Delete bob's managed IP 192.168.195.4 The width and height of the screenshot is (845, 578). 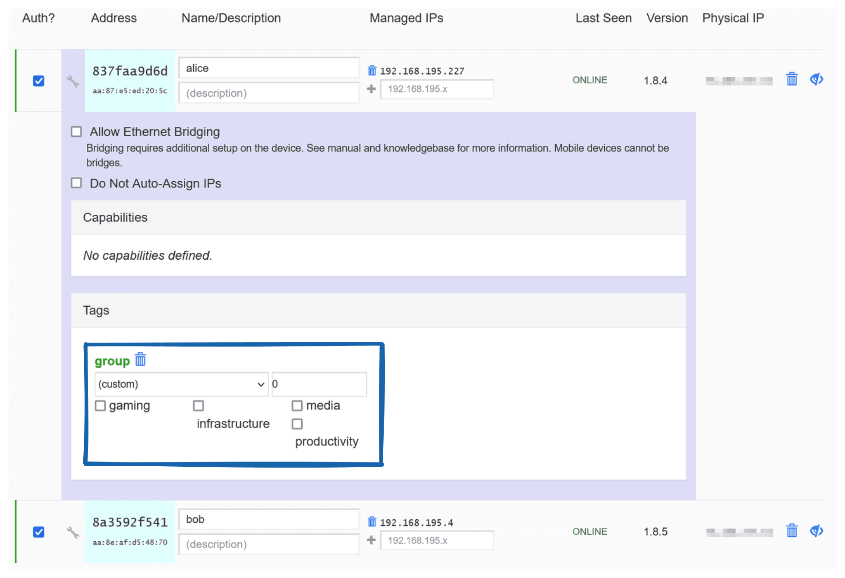[372, 521]
